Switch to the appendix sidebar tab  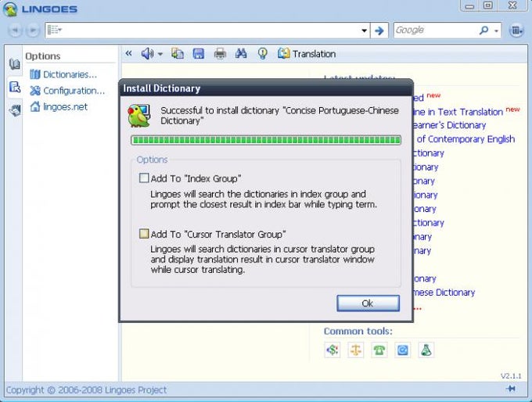pyautogui.click(x=15, y=110)
